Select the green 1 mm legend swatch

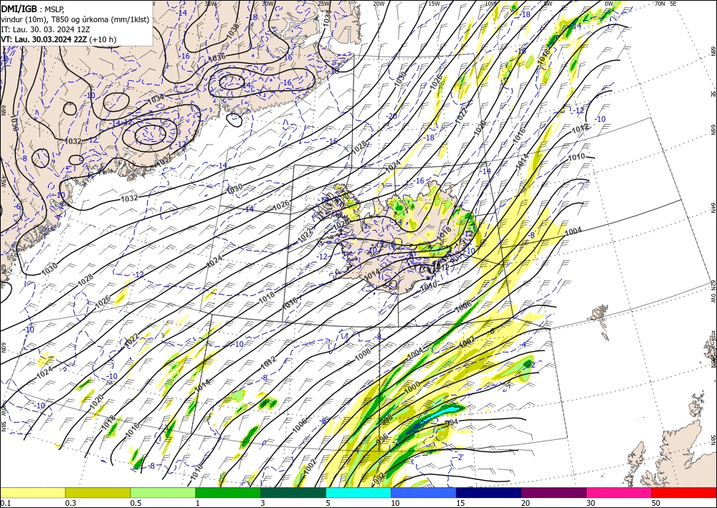228,492
